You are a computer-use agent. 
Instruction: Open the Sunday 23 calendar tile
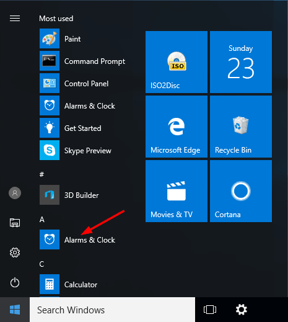[x=241, y=62]
